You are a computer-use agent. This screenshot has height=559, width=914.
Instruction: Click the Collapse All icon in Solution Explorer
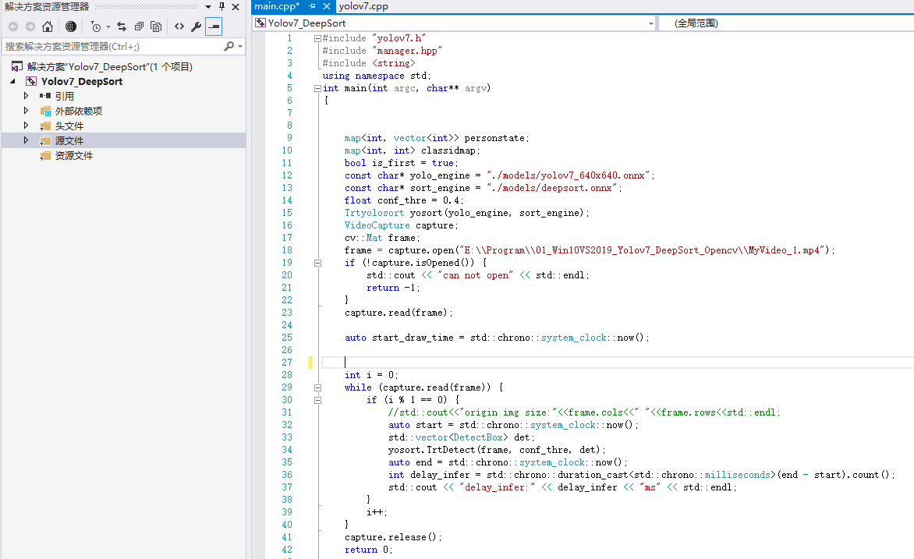(139, 27)
